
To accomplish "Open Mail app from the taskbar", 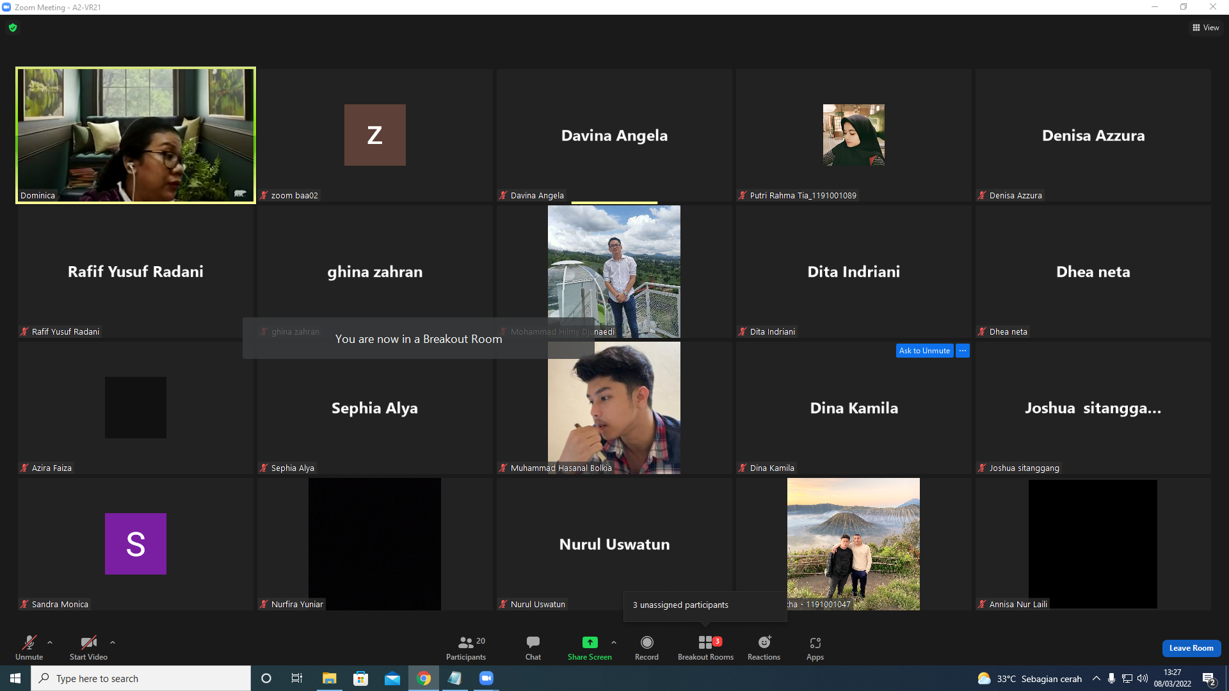I will coord(392,678).
